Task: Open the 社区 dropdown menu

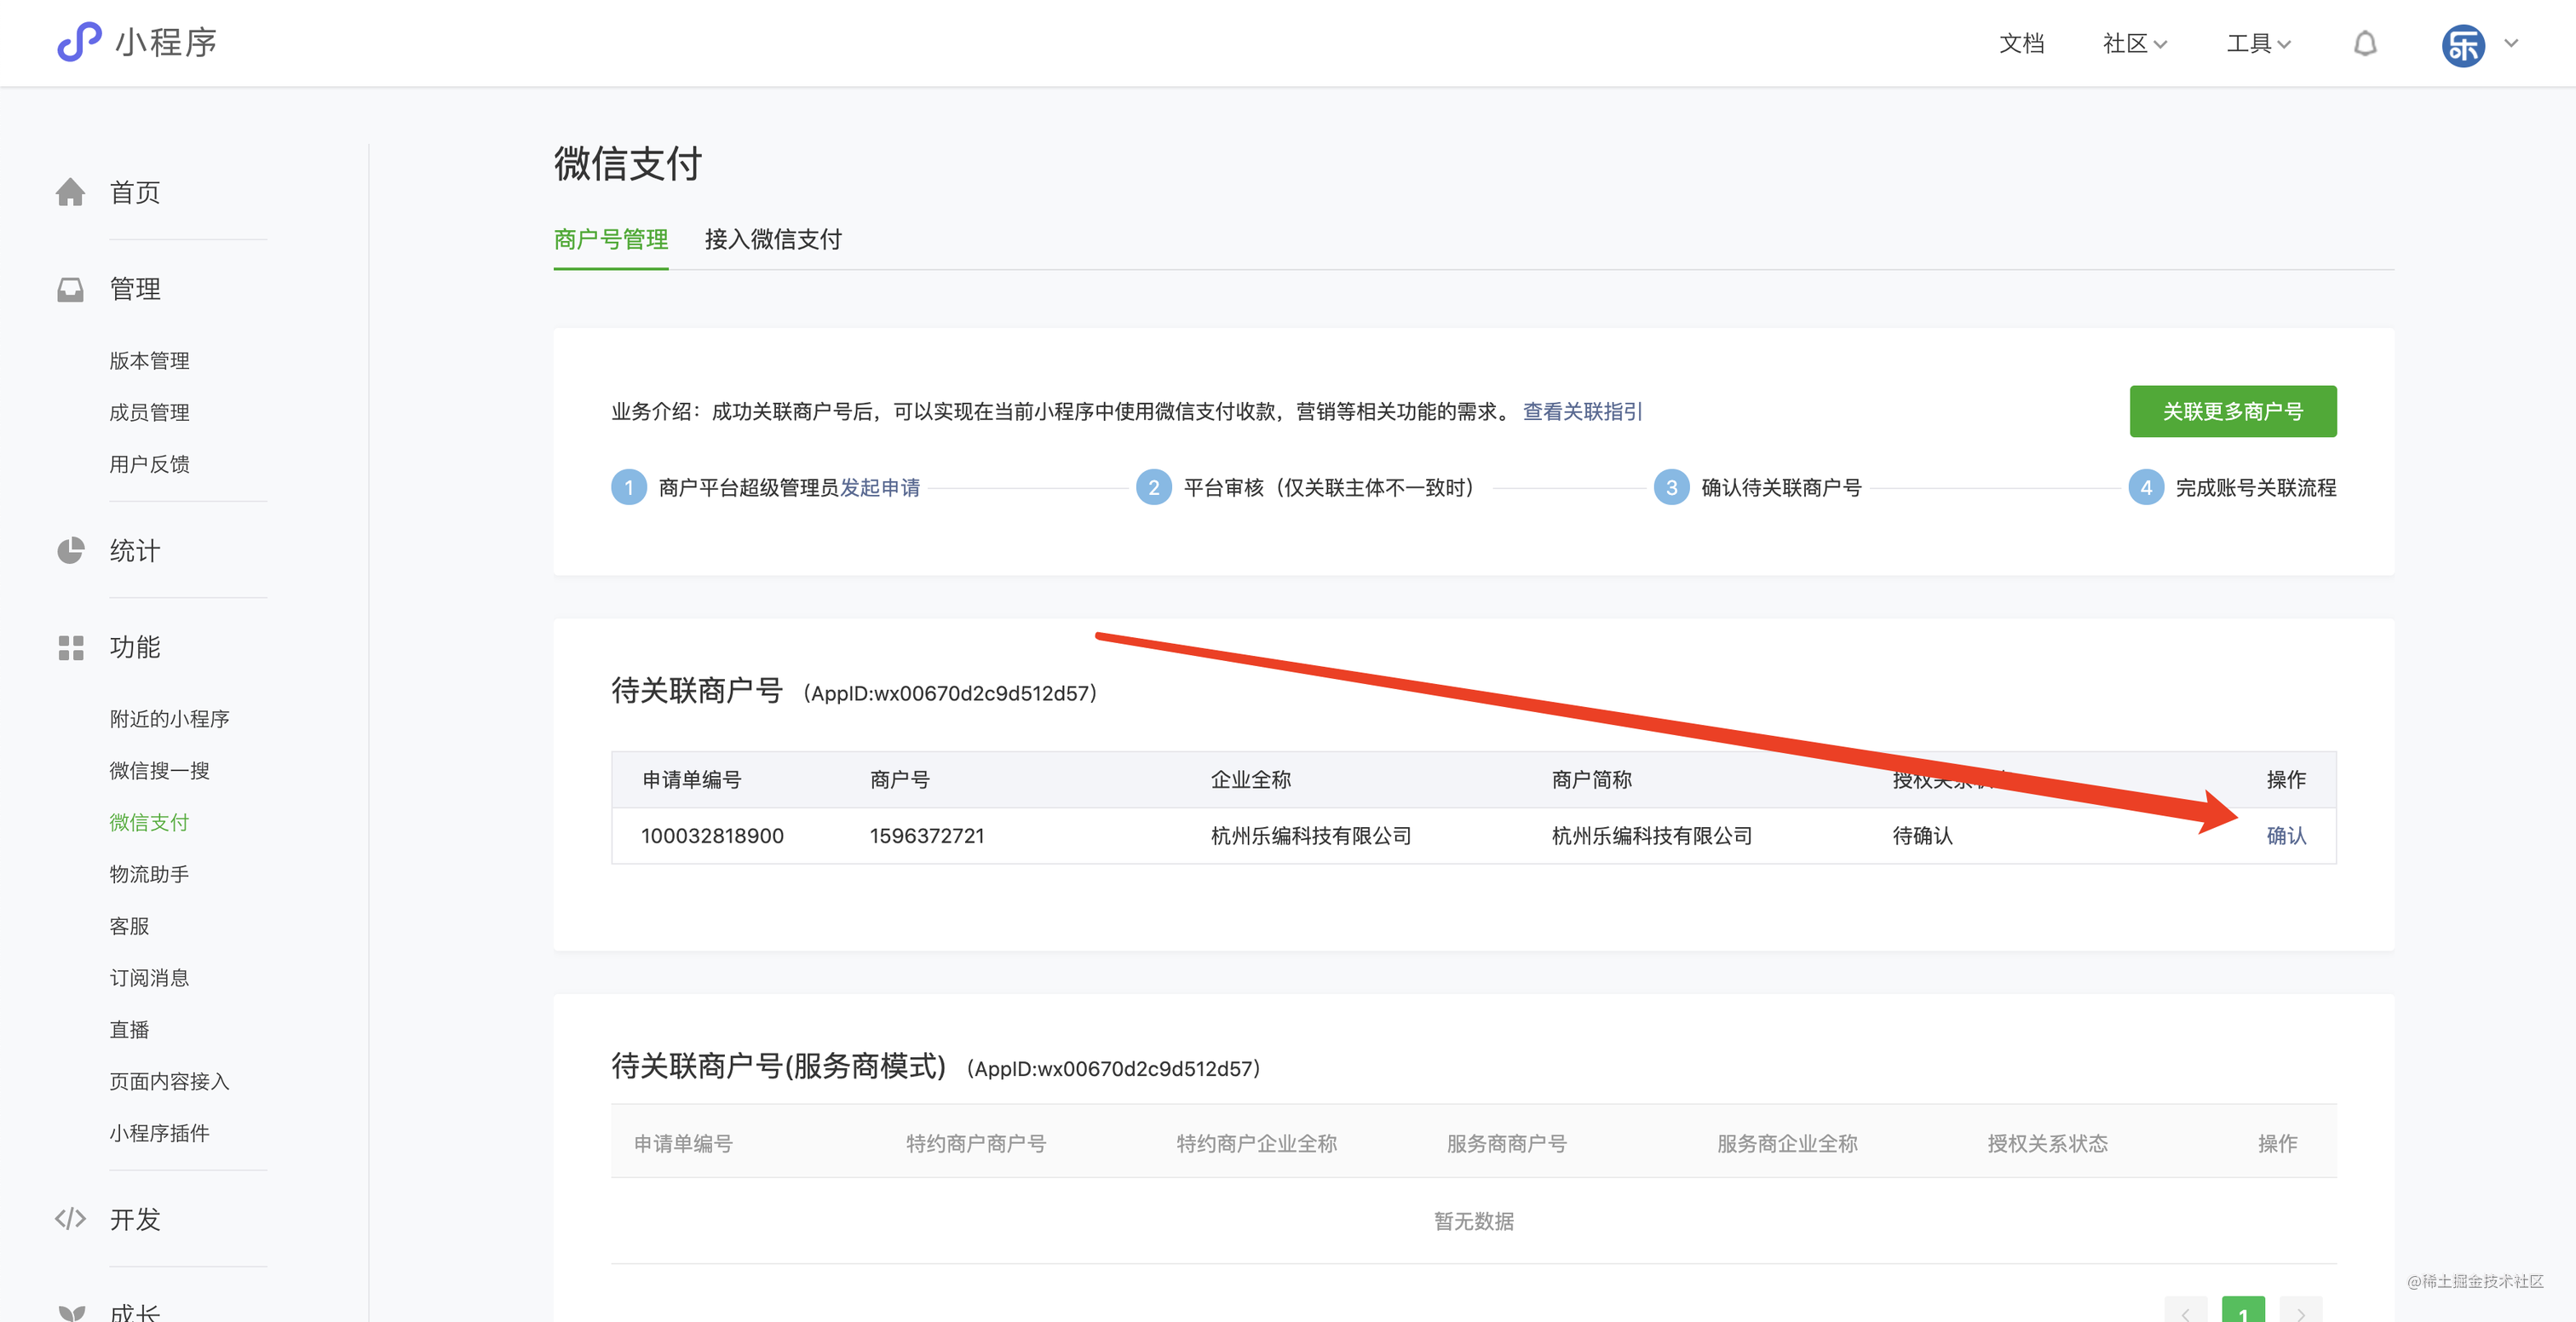Action: 2134,43
